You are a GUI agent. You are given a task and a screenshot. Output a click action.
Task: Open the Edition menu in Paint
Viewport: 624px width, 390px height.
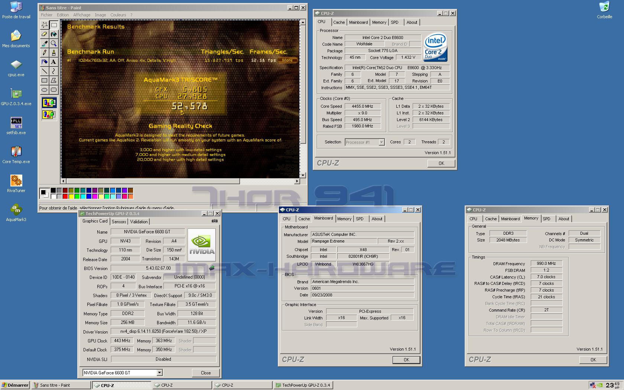click(x=63, y=15)
